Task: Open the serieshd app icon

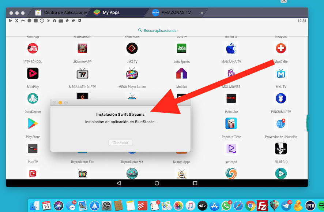Action: (x=231, y=149)
